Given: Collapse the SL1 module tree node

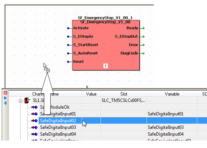Looking at the screenshot, I should 20,101.
